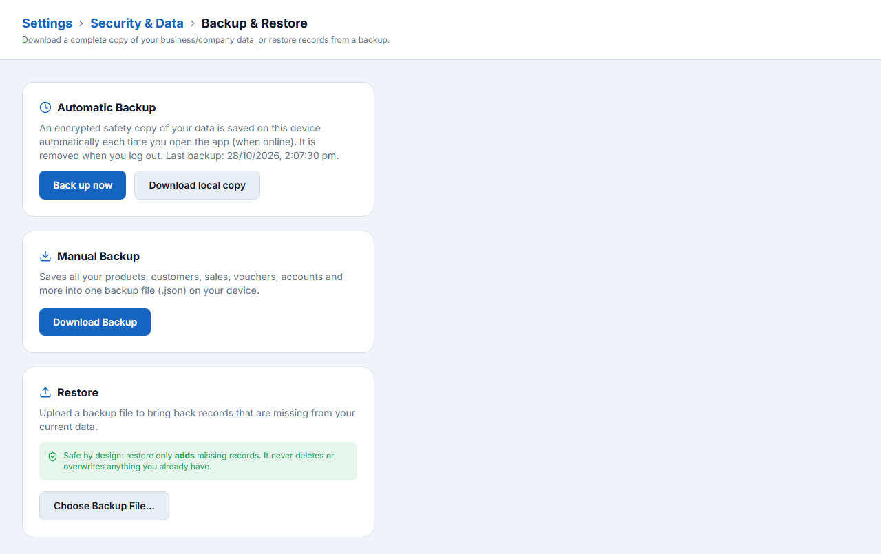Viewport: 881px width, 554px height.
Task: Click the 'Upload a backup file' description
Action: pyautogui.click(x=197, y=420)
